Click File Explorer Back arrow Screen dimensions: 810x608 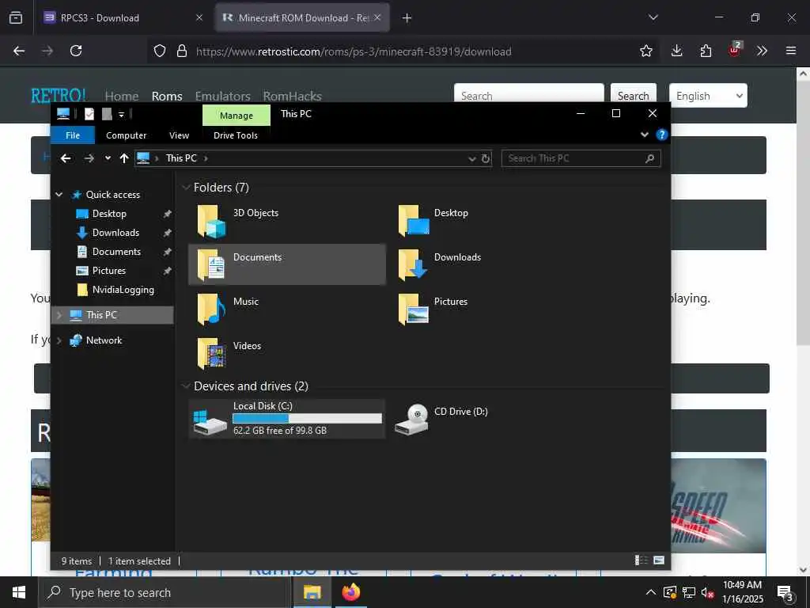coord(66,158)
